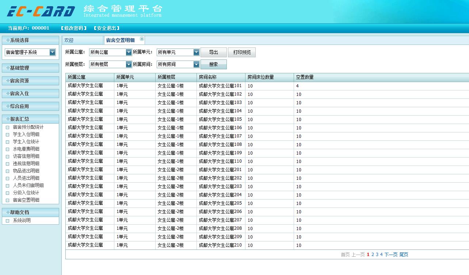
Task: Open 违规信息明细 report
Action: (26, 164)
